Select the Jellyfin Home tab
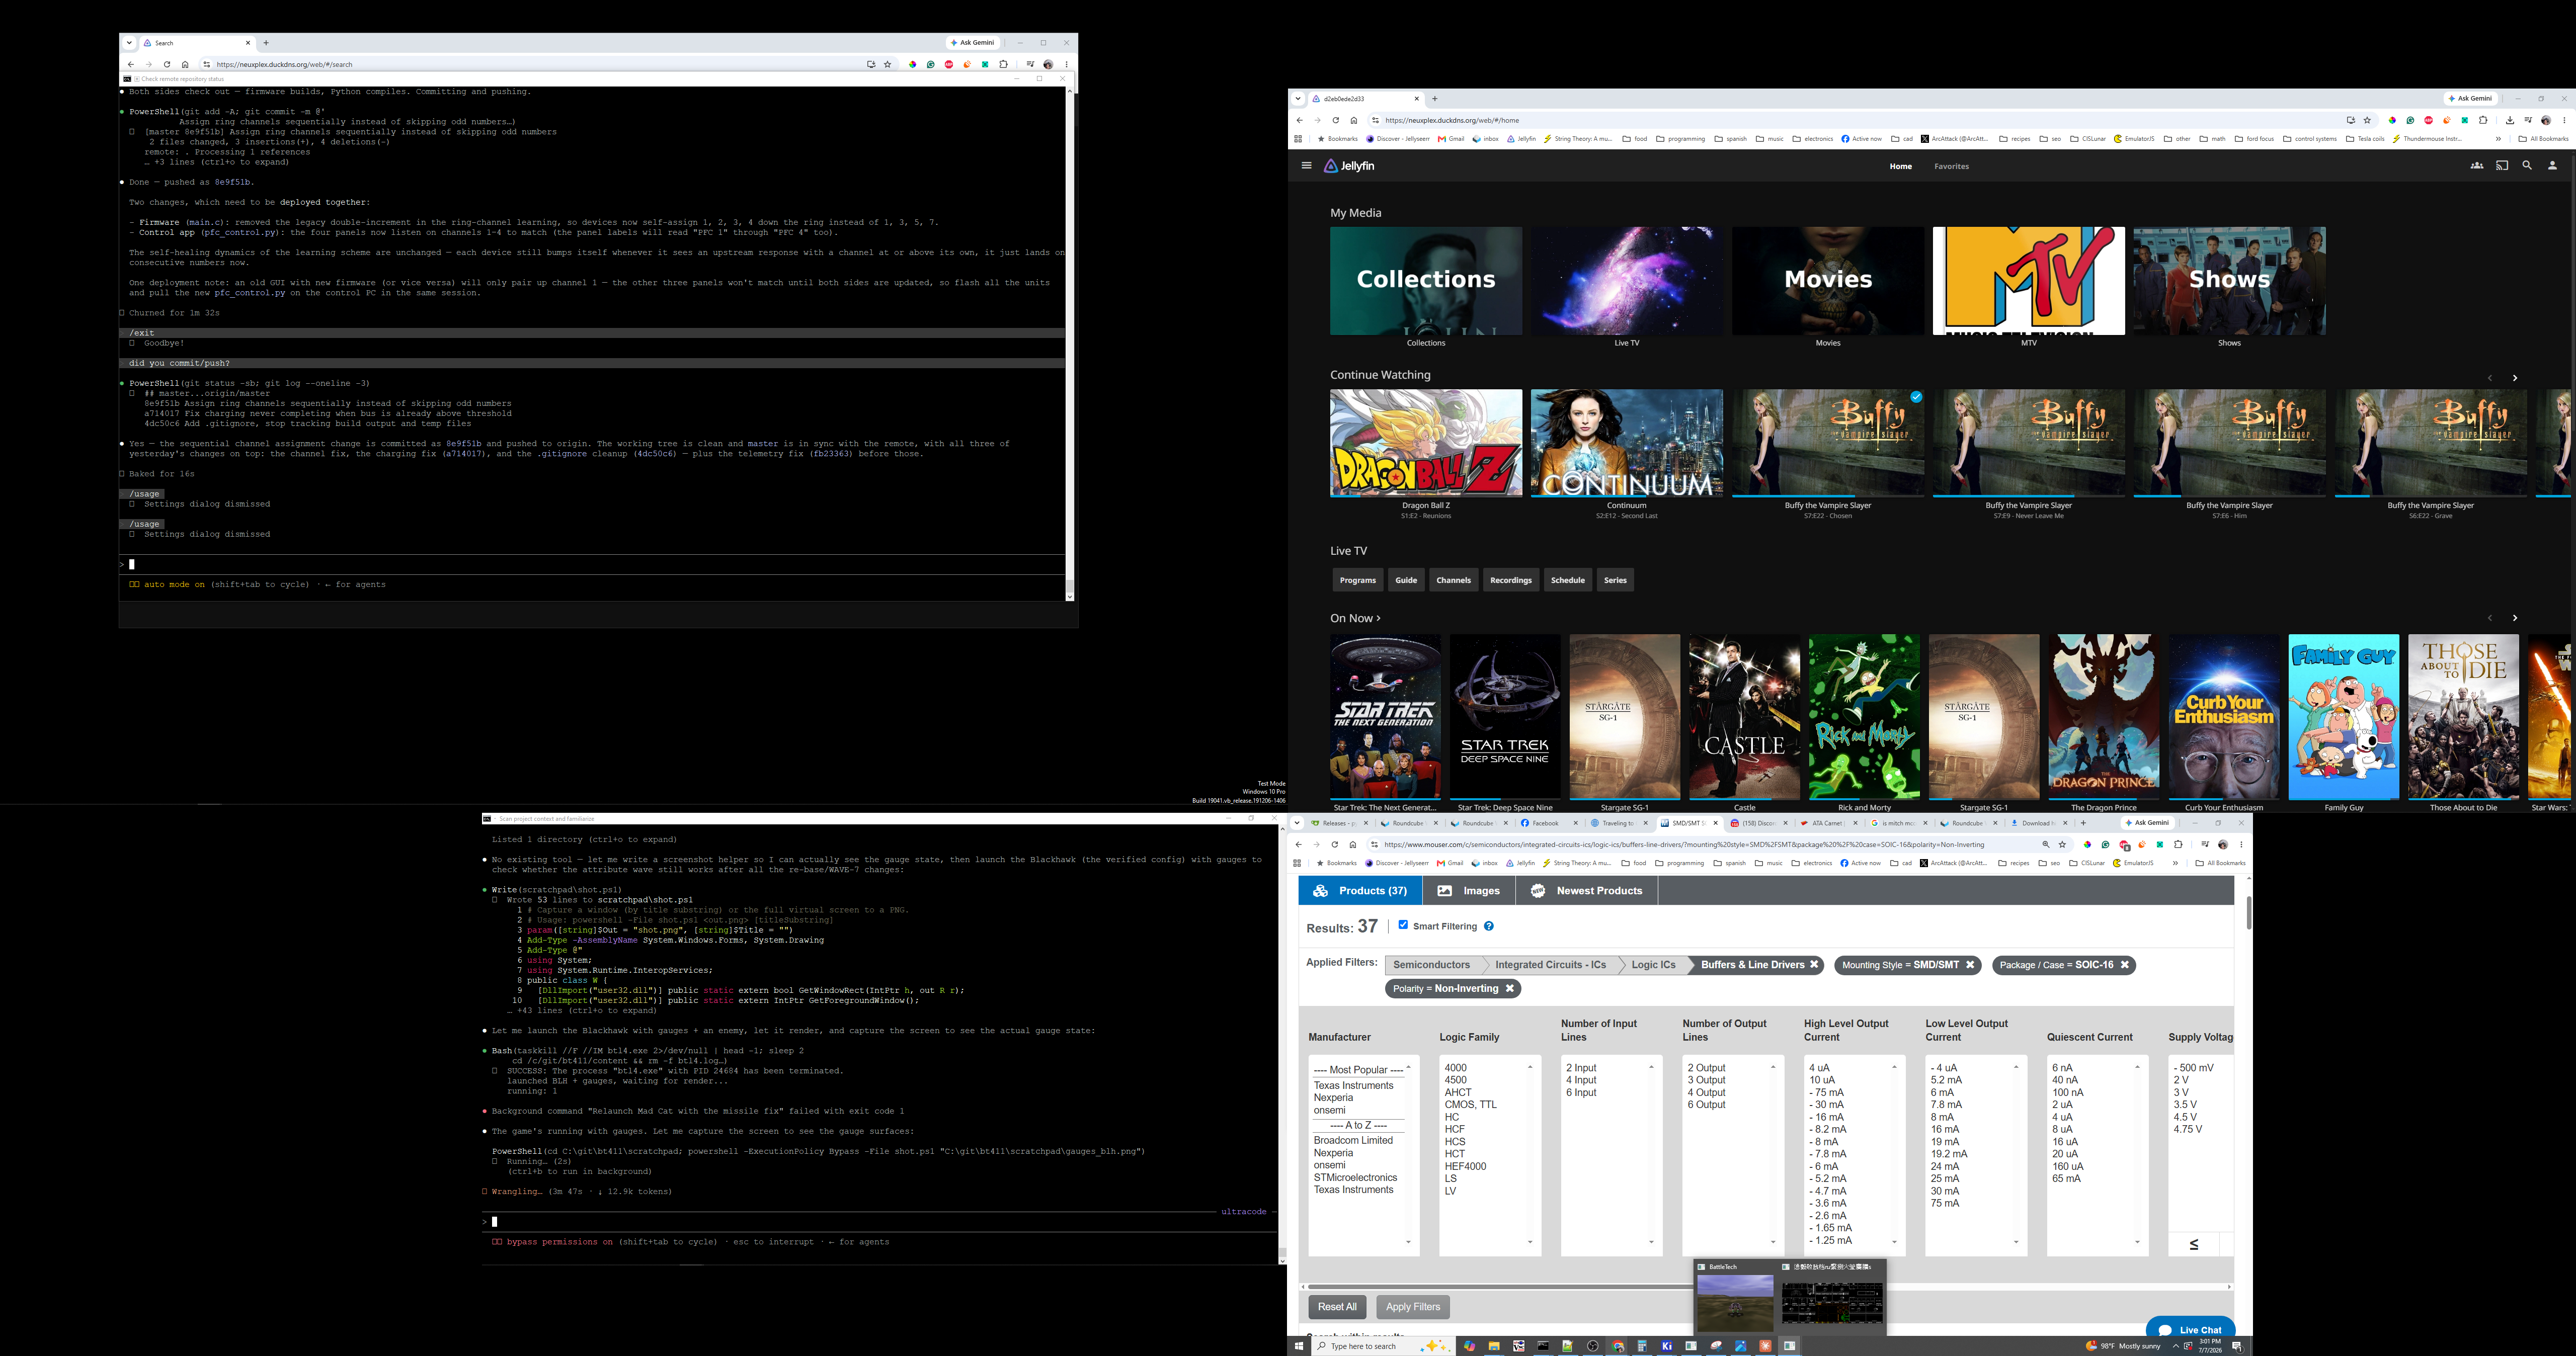 (x=1901, y=166)
